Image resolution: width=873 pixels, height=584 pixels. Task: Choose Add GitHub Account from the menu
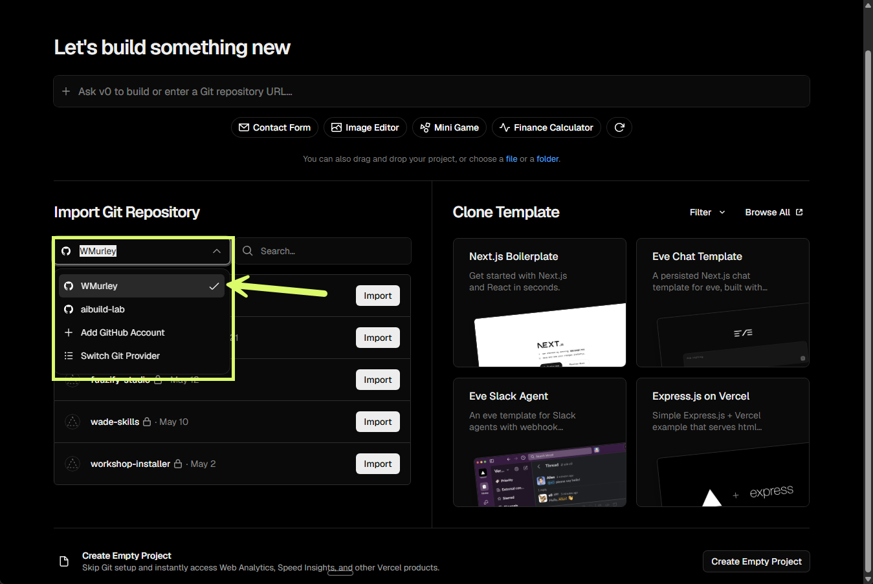(x=142, y=332)
